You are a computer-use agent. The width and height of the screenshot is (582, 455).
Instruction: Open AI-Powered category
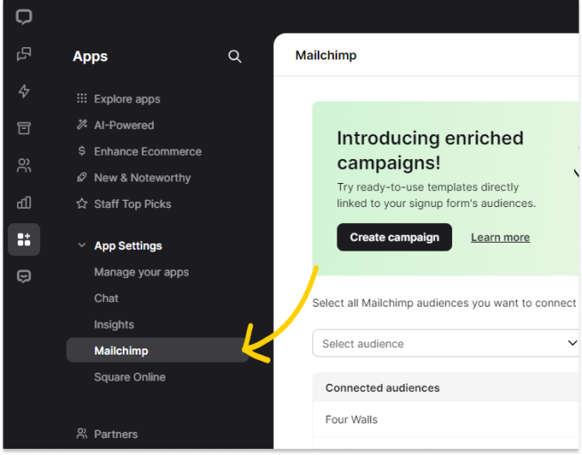115,125
